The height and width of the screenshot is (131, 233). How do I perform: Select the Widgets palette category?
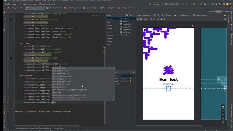tap(110, 29)
